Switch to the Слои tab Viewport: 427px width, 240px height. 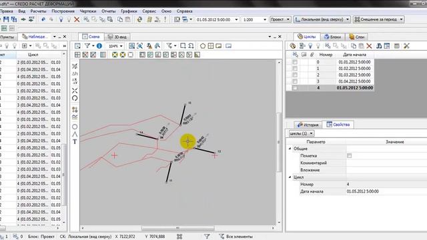click(357, 37)
